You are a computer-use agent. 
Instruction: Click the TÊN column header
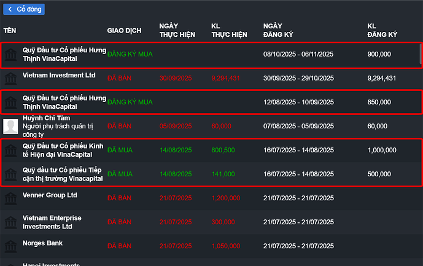coord(10,31)
